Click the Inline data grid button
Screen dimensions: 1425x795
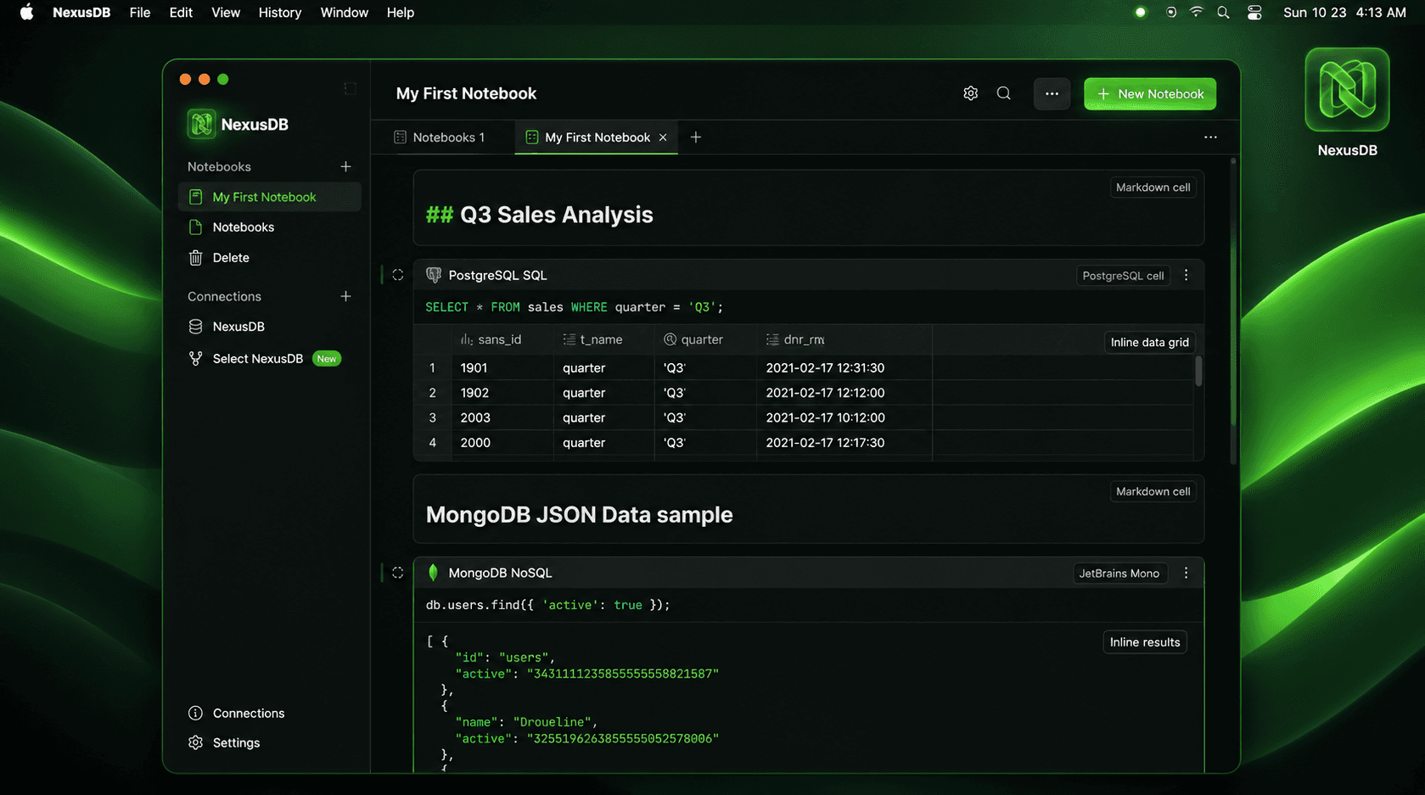coord(1149,342)
